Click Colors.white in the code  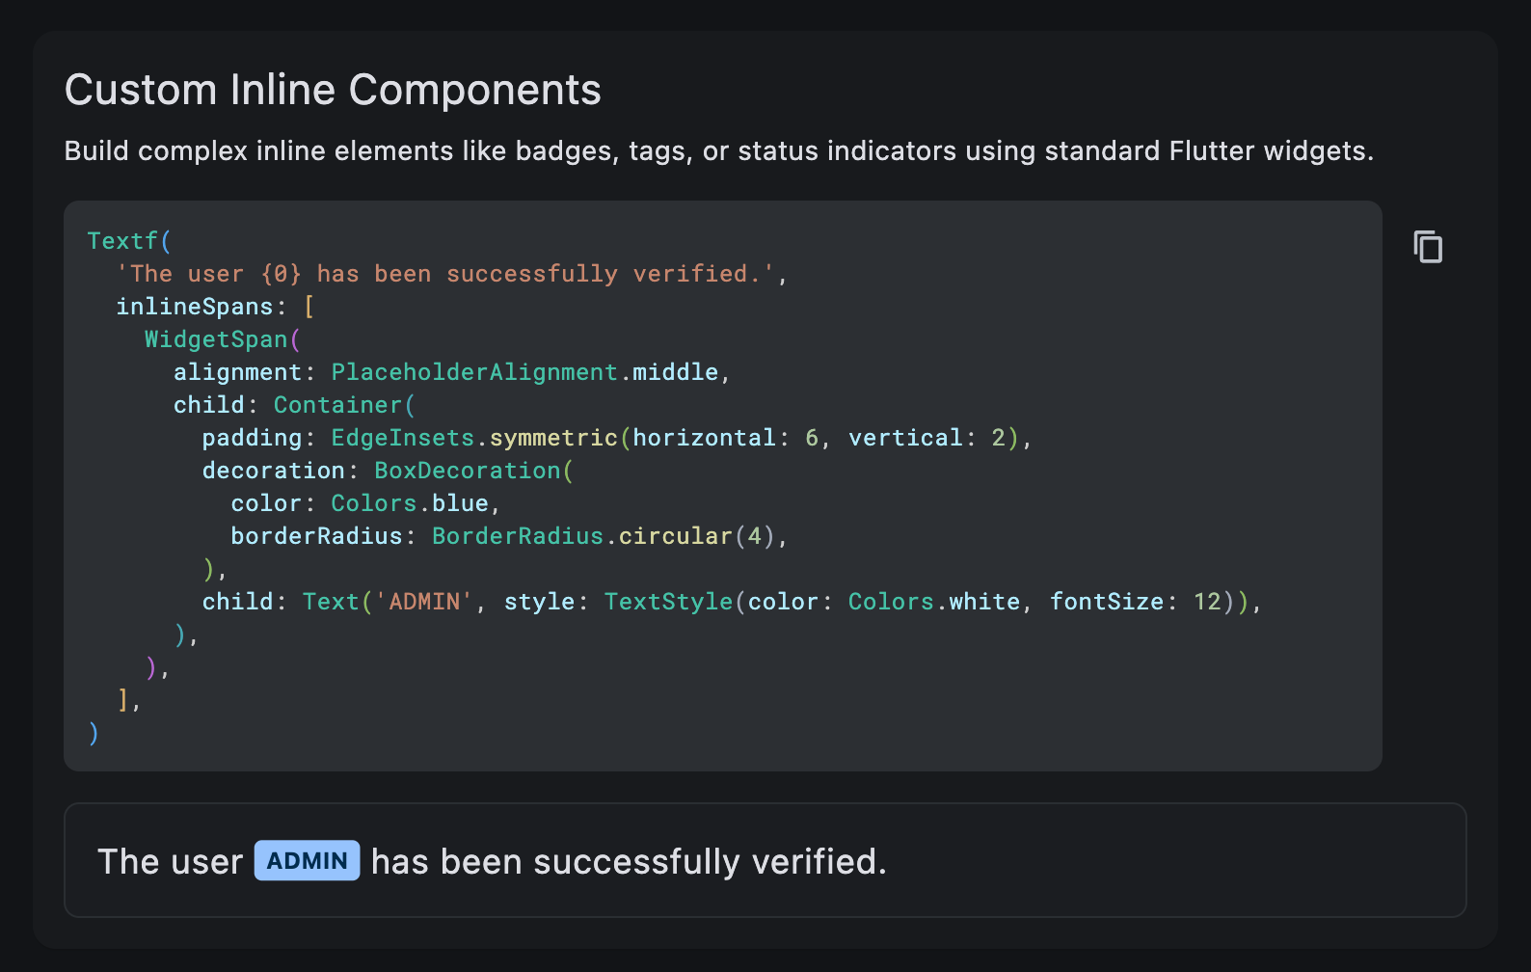coord(933,602)
